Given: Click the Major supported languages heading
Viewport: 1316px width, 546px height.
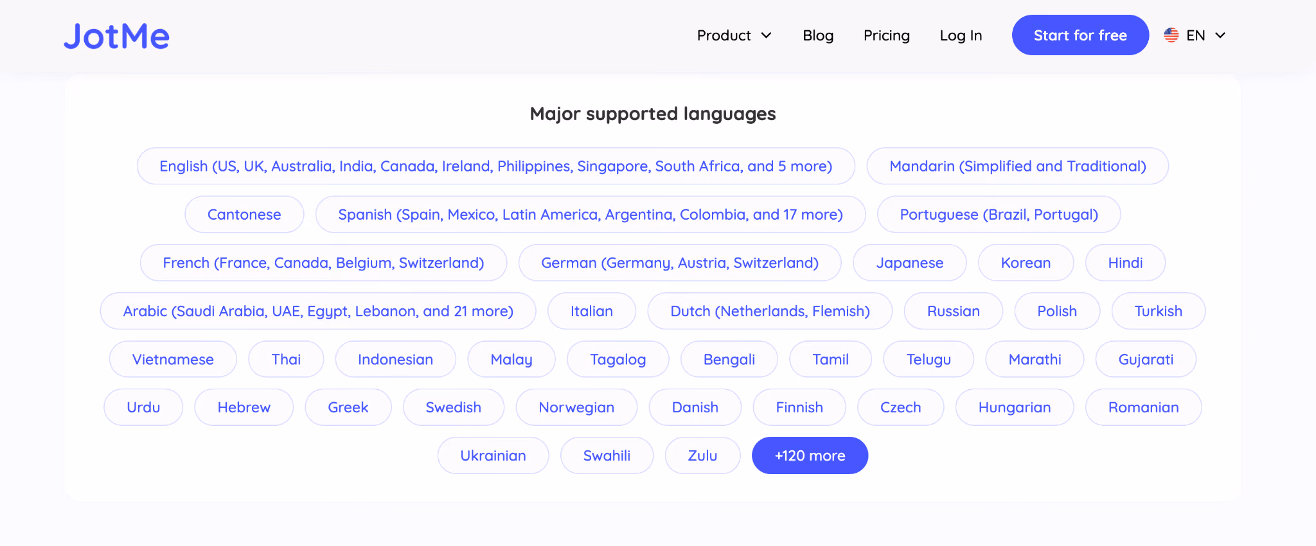Looking at the screenshot, I should 653,114.
